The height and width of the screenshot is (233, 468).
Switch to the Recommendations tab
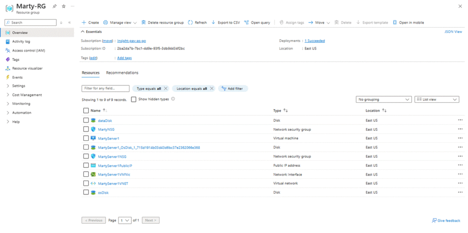click(122, 73)
